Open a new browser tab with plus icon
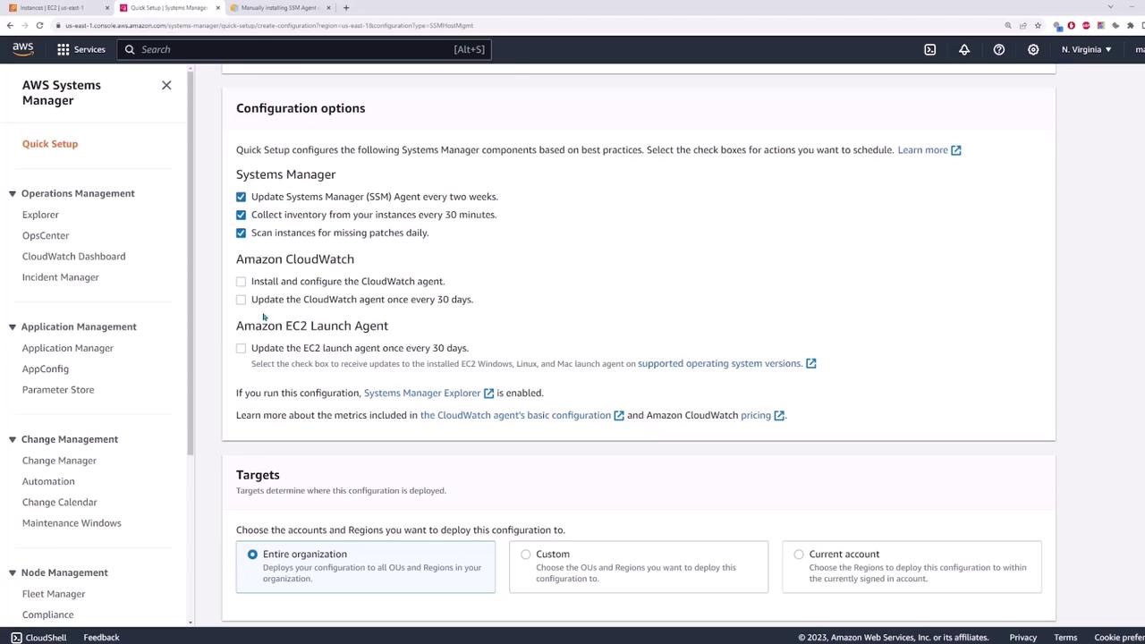 (x=346, y=8)
